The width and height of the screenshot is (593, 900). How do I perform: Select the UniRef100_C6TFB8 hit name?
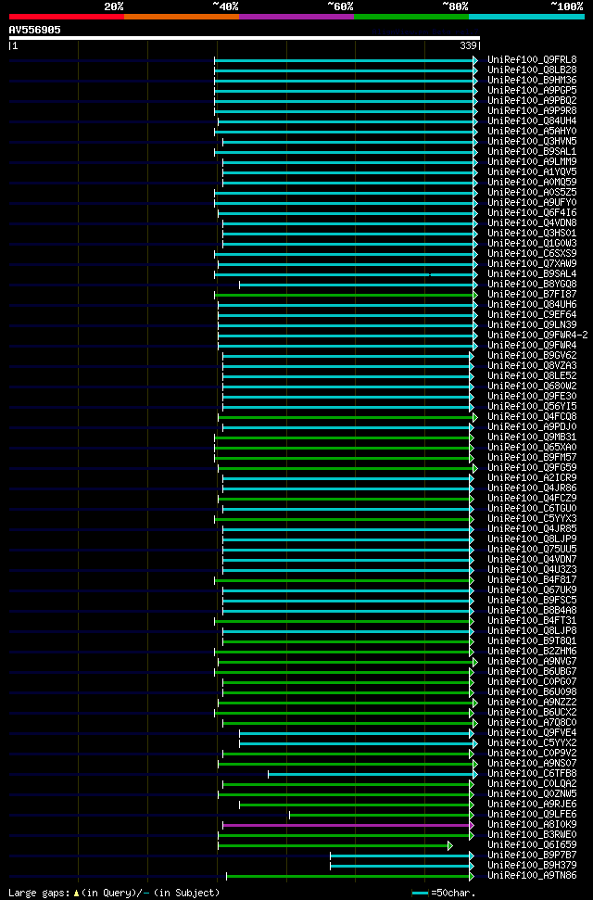(x=532, y=773)
